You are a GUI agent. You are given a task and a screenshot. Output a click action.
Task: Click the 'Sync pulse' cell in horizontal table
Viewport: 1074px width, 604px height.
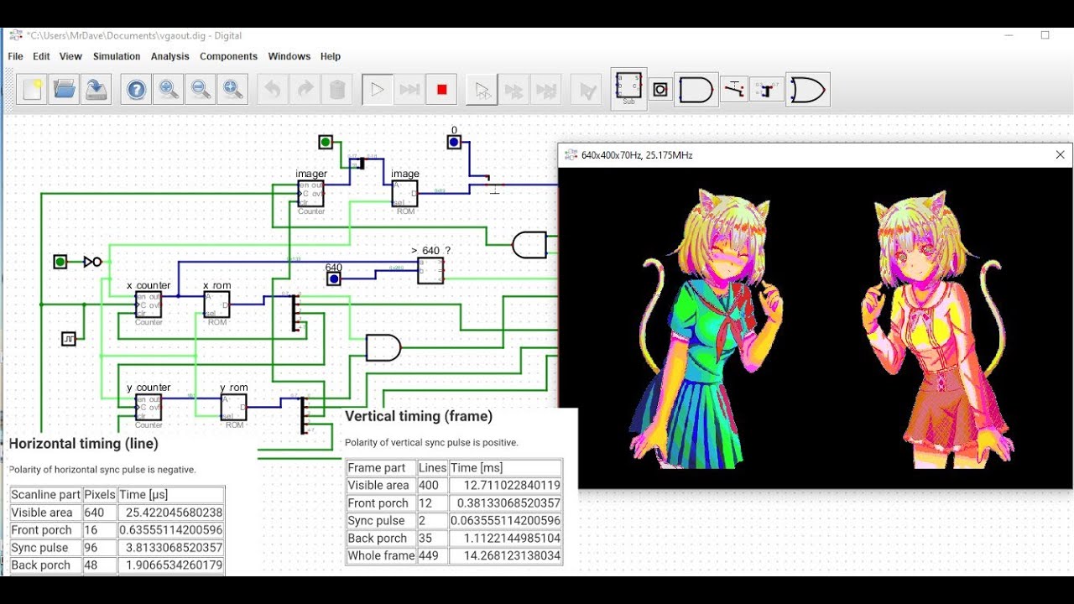click(x=45, y=548)
